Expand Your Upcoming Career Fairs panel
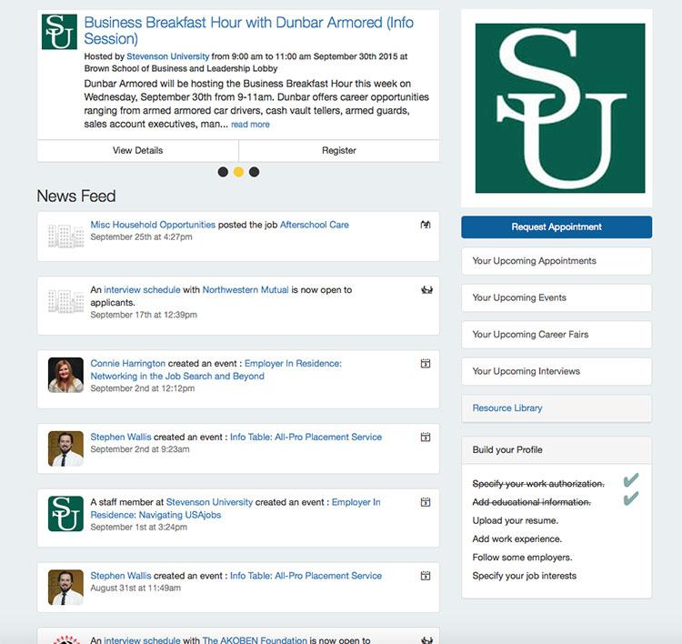Viewport: 682px width, 644px height. click(557, 335)
